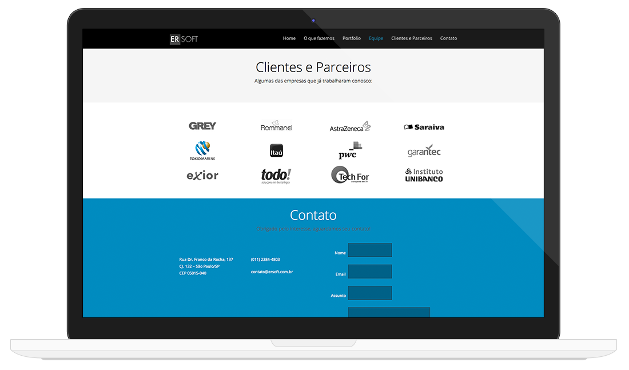
Task: Open the Home menu item
Action: [x=289, y=38]
